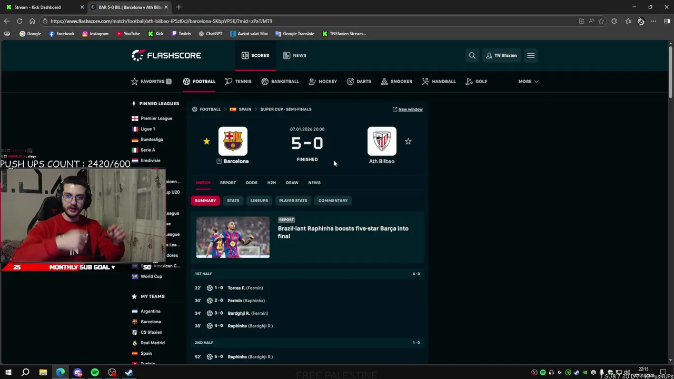This screenshot has height=379, width=674.
Task: Select the Handball sport
Action: point(439,82)
